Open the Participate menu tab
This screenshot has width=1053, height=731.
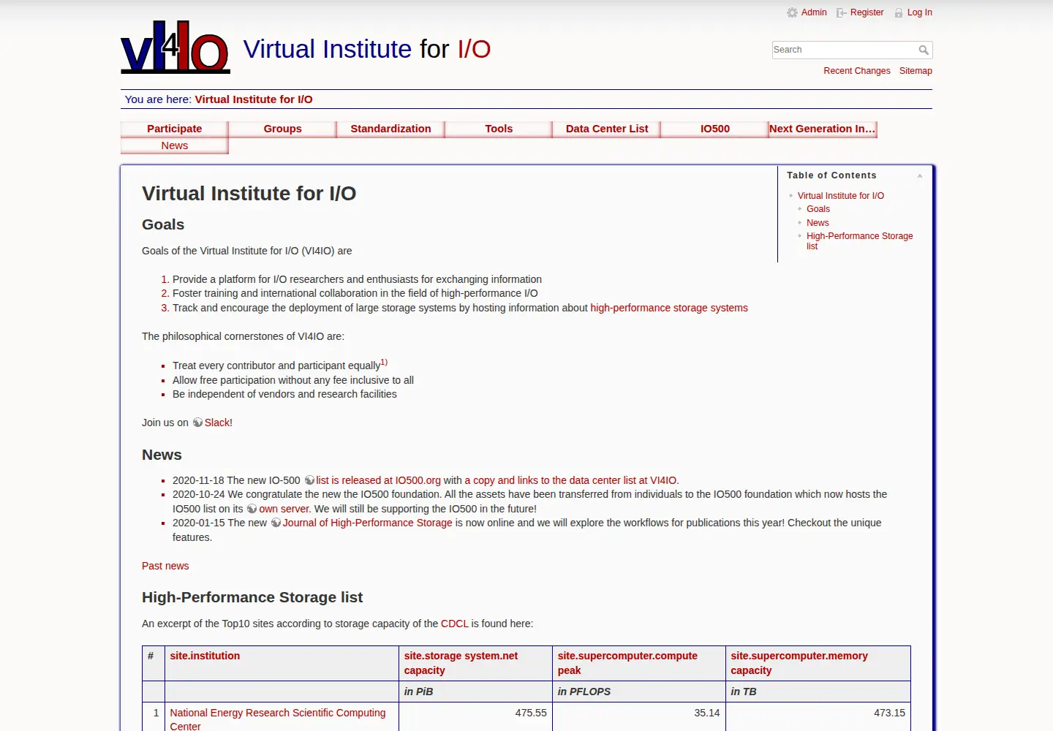tap(175, 129)
